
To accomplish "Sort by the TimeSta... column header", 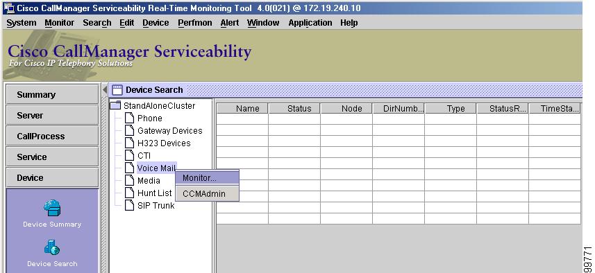I will pyautogui.click(x=555, y=109).
